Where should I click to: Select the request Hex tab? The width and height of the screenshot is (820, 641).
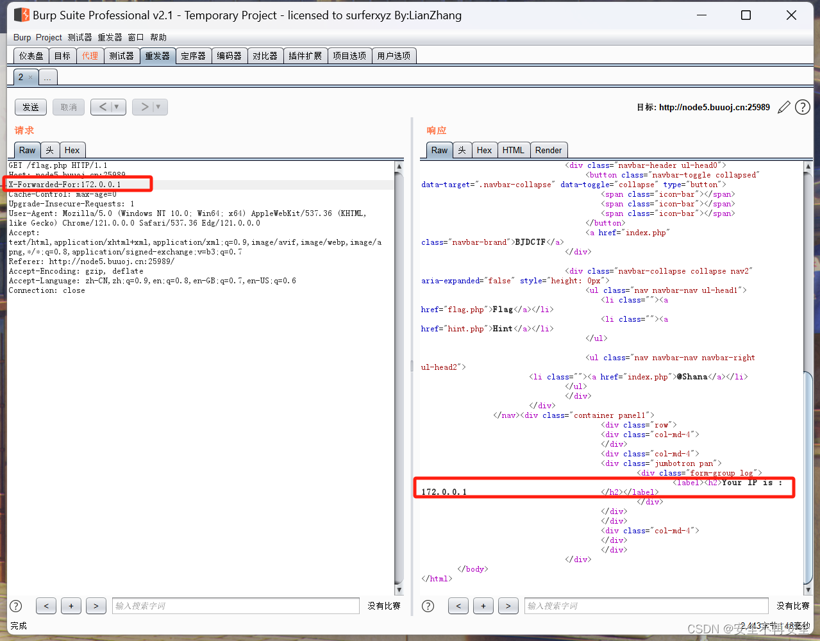click(72, 150)
